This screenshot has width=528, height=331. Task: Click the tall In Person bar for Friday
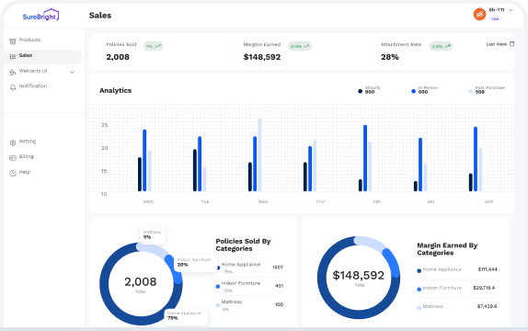tap(365, 158)
